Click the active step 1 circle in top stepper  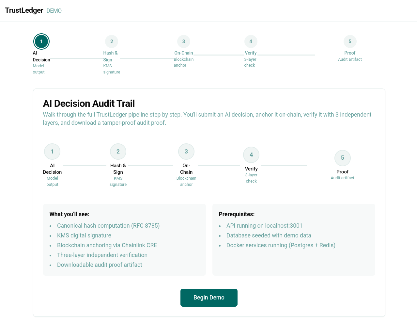pyautogui.click(x=41, y=41)
